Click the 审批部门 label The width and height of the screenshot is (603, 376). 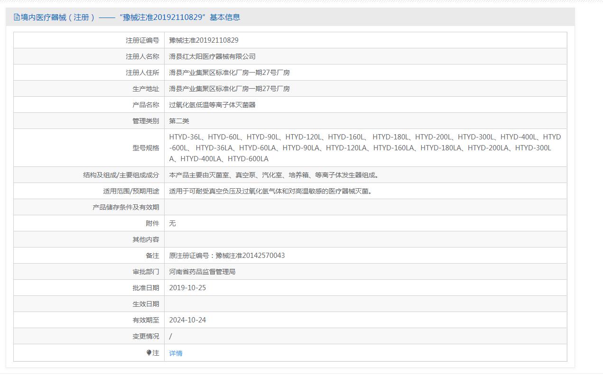pos(146,272)
